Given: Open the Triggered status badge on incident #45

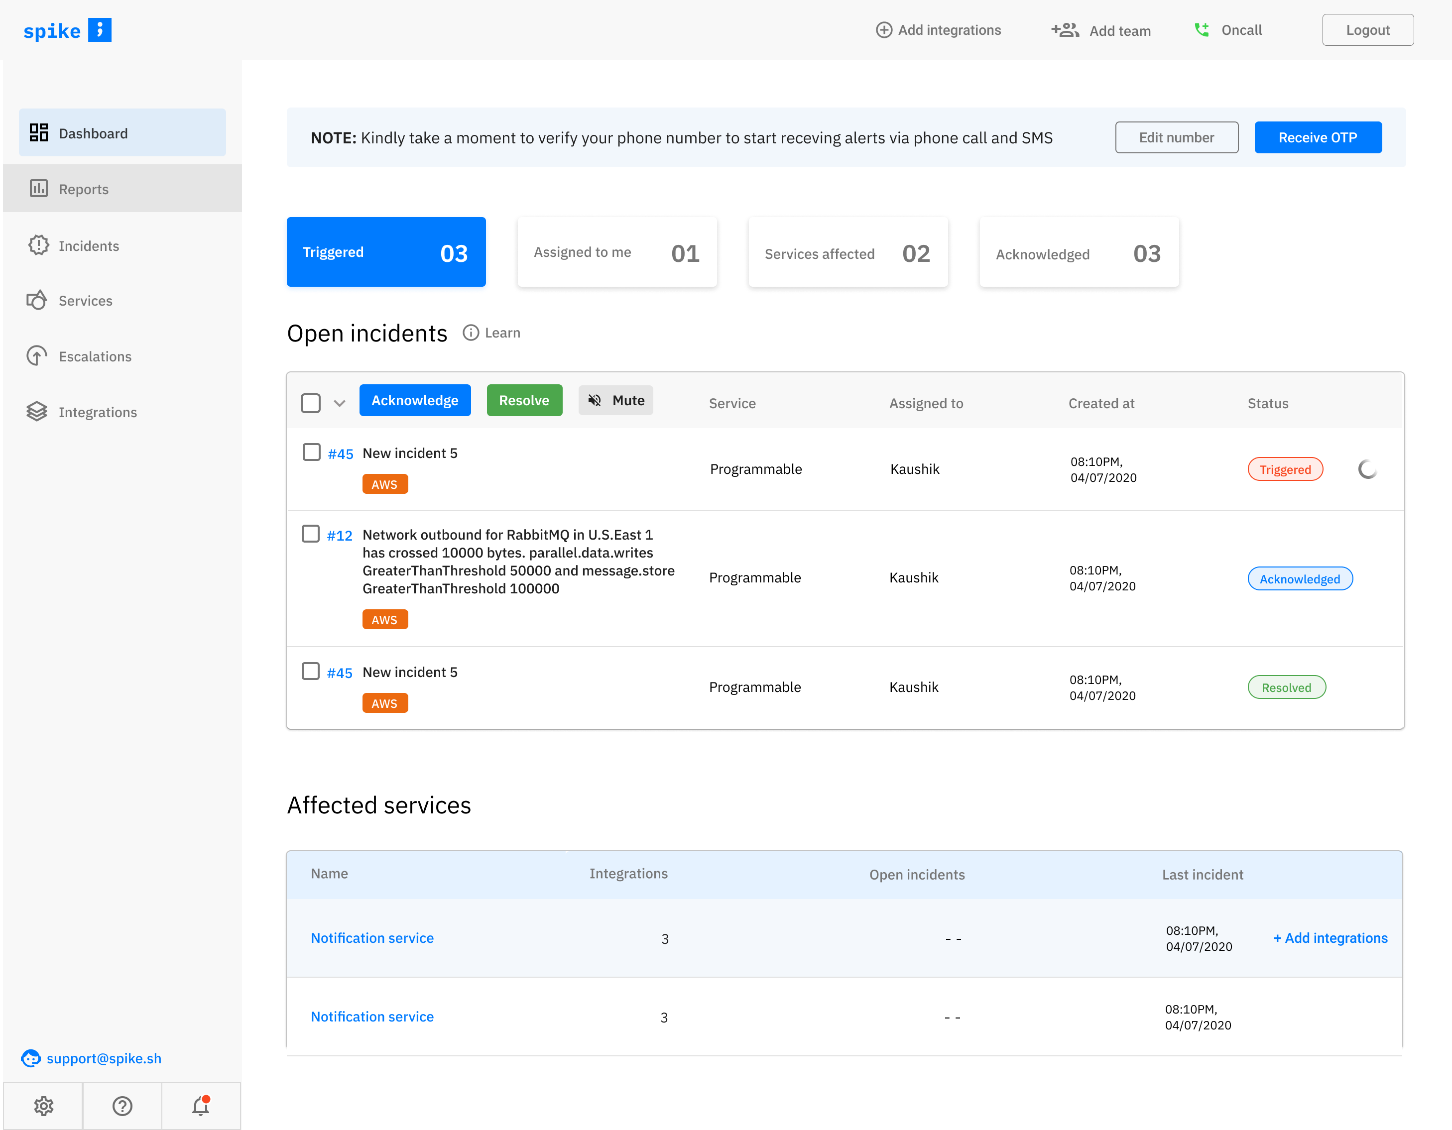Looking at the screenshot, I should 1285,469.
